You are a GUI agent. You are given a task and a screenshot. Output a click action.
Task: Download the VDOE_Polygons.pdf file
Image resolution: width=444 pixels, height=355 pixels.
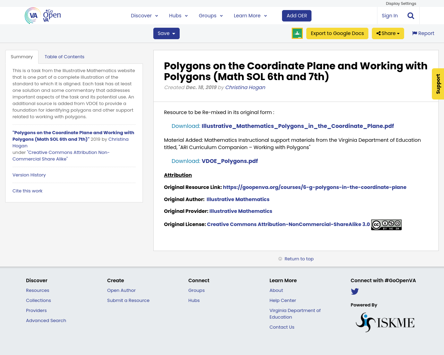[x=230, y=161]
